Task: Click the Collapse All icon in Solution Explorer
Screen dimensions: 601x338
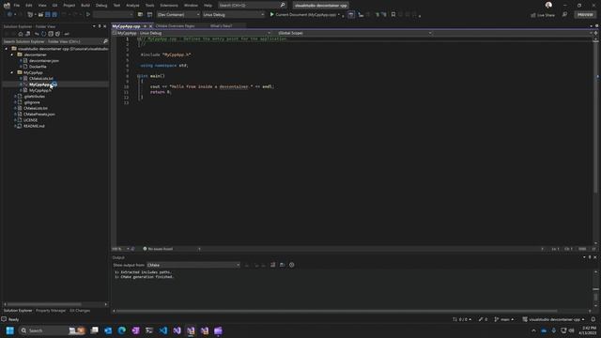Action: click(x=50, y=34)
